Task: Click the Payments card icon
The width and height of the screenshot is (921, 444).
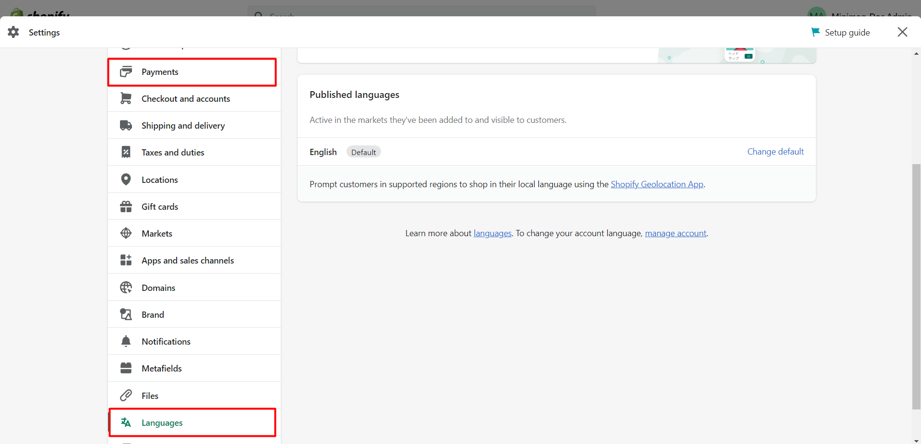Action: pos(126,72)
